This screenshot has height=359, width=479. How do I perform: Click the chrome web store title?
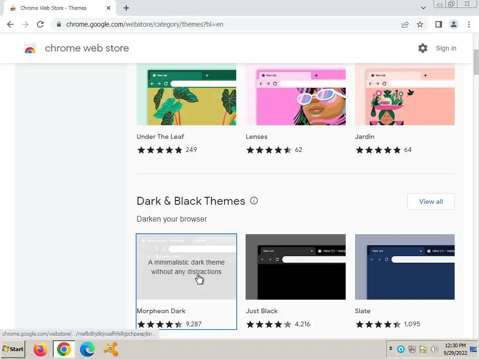(87, 48)
